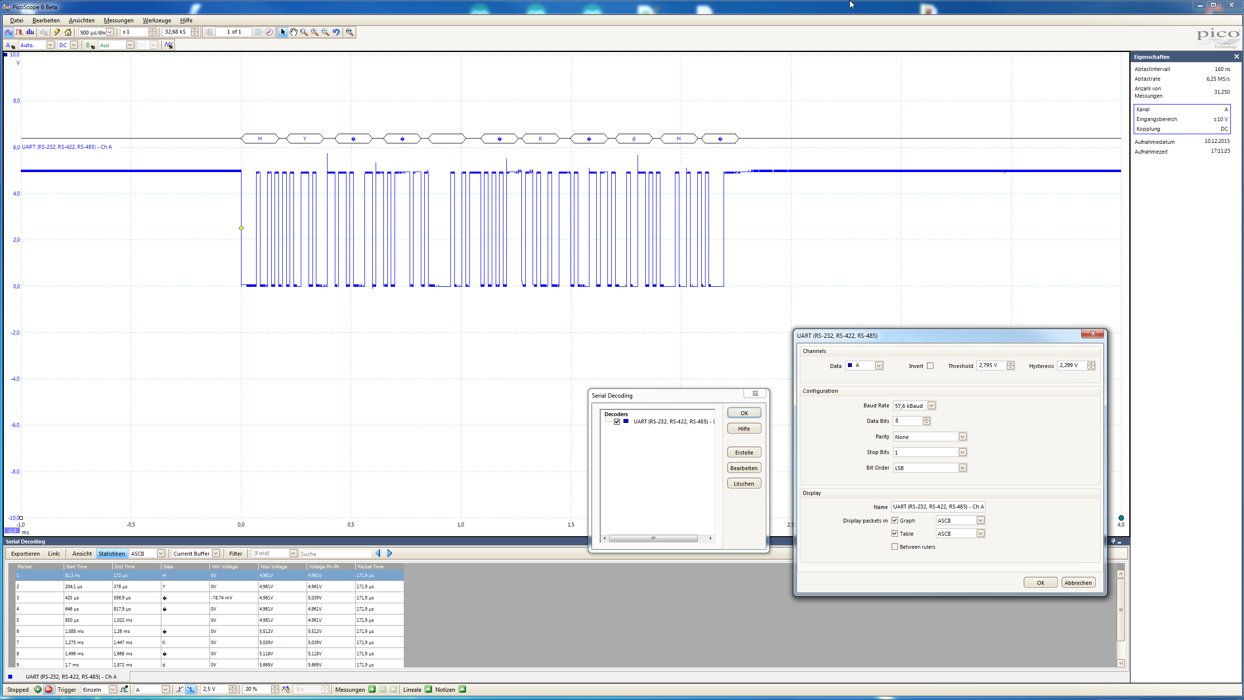Image resolution: width=1244 pixels, height=700 pixels.
Task: Select oscilloscope scope mode
Action: [x=9, y=32]
